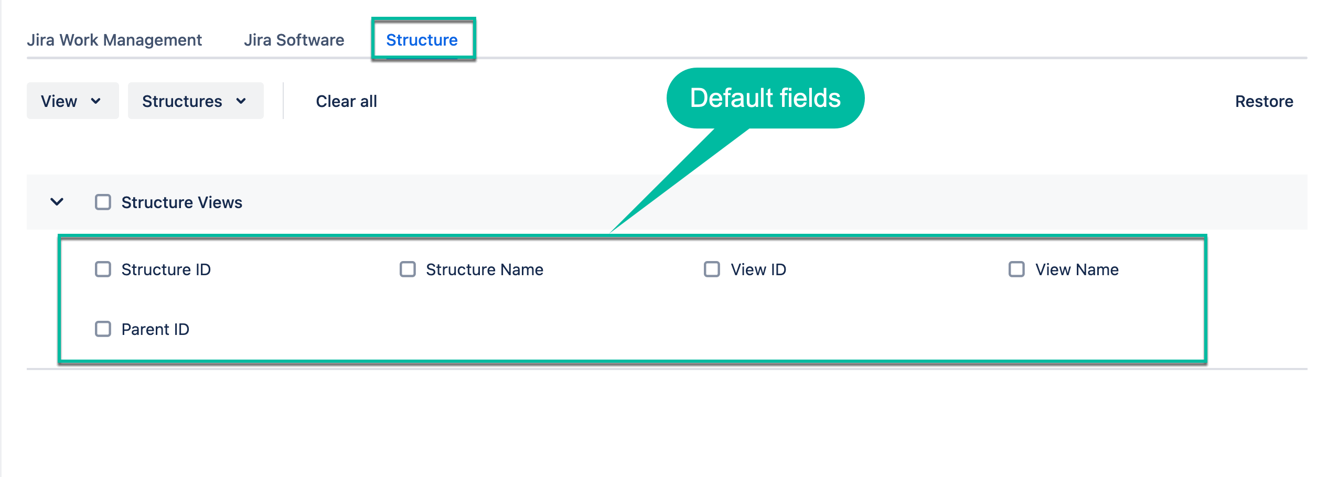Screen dimensions: 1328x477
Task: Open the View dropdown
Action: [x=72, y=101]
